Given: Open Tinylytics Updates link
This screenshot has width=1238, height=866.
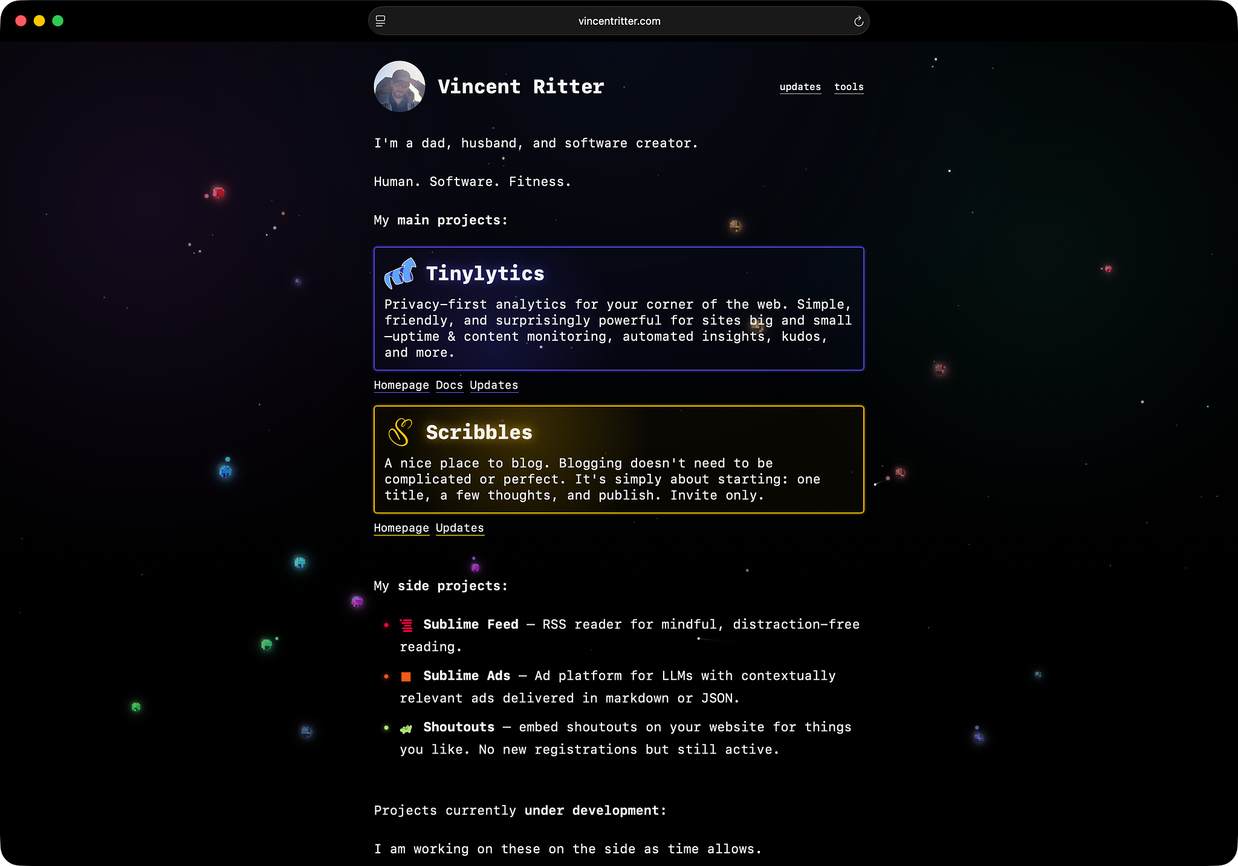Looking at the screenshot, I should coord(493,385).
